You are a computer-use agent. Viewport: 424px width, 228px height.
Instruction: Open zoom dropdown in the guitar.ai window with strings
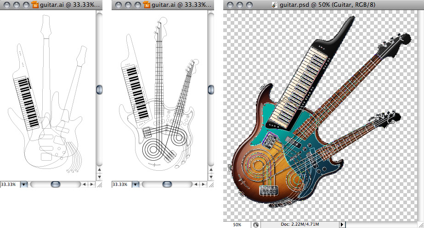pos(136,185)
